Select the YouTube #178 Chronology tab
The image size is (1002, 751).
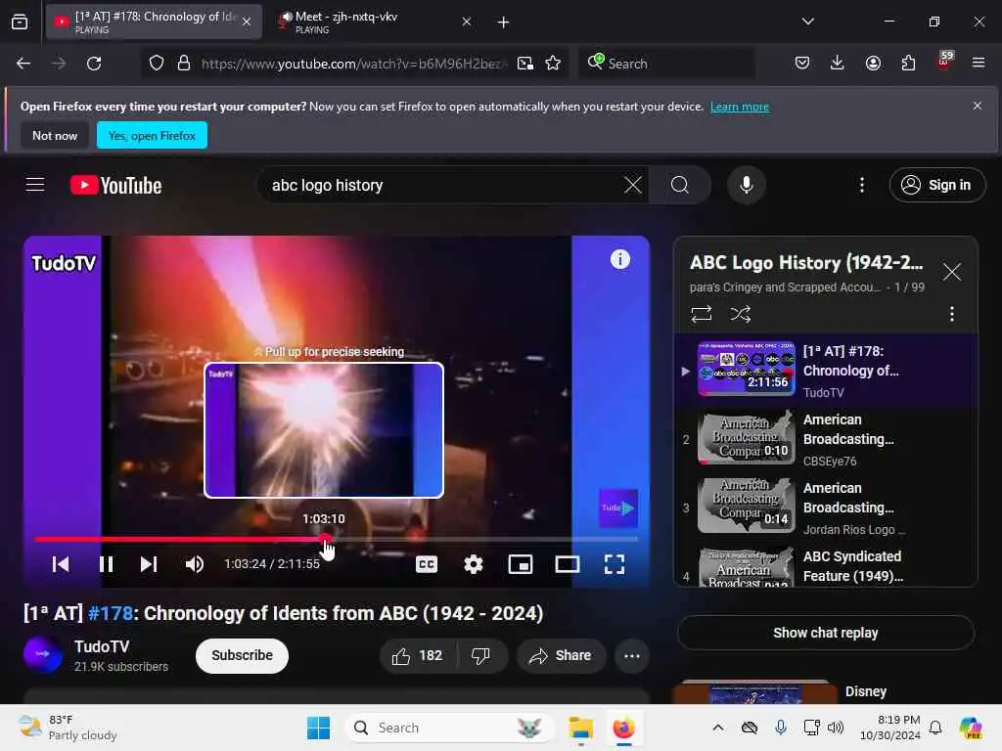pyautogui.click(x=154, y=22)
